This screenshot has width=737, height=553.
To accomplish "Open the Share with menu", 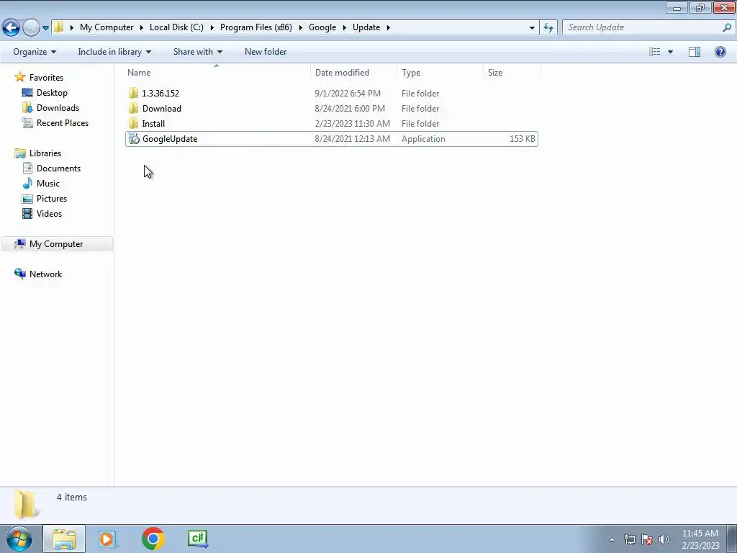I will click(x=198, y=52).
